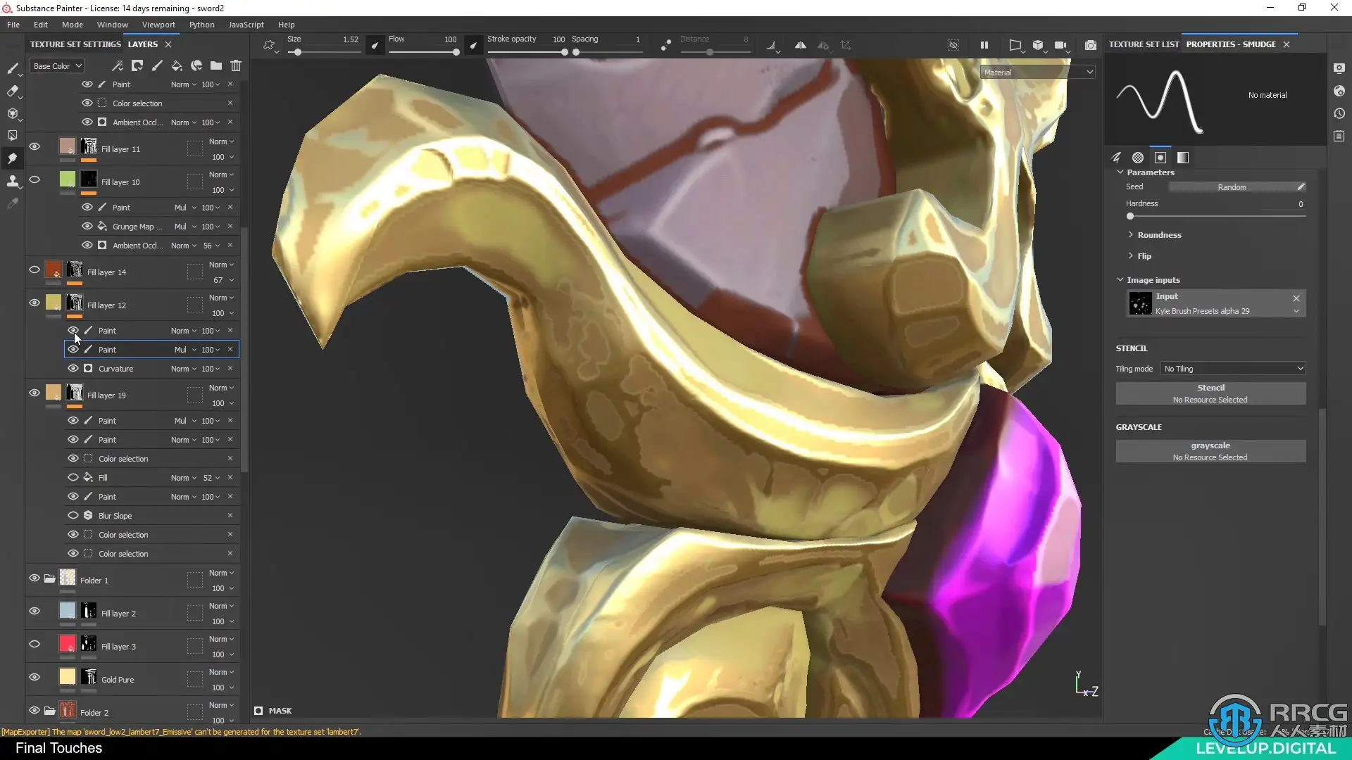The image size is (1352, 760).
Task: Click the trash icon to delete layer
Action: pyautogui.click(x=236, y=65)
